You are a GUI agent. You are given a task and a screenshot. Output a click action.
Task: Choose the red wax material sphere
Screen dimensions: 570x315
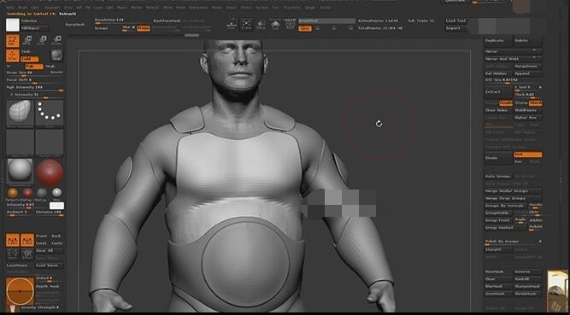coord(50,172)
